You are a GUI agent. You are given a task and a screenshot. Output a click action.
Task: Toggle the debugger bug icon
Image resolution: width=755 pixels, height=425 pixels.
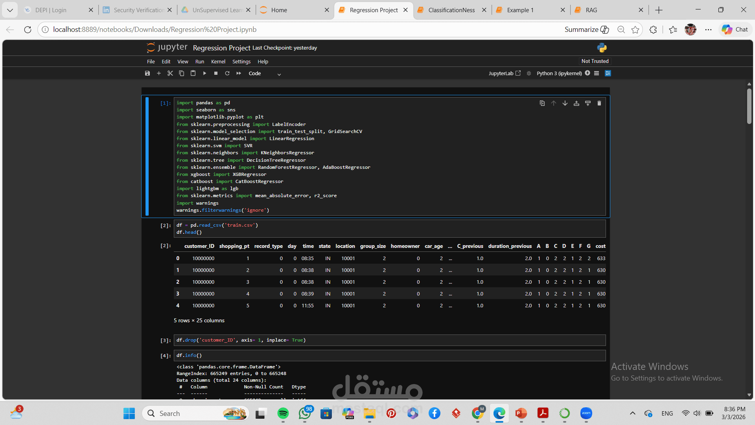click(x=529, y=73)
